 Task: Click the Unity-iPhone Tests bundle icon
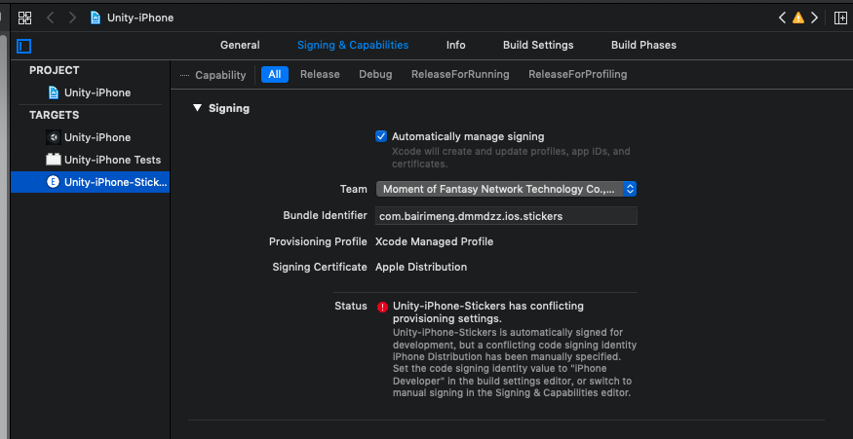[54, 160]
